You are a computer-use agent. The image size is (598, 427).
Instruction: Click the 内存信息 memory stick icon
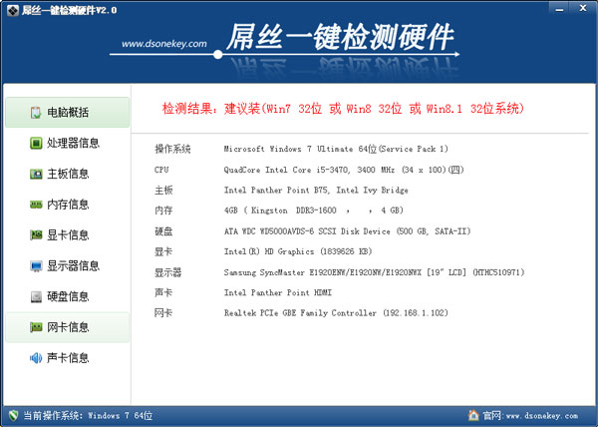pos(36,205)
